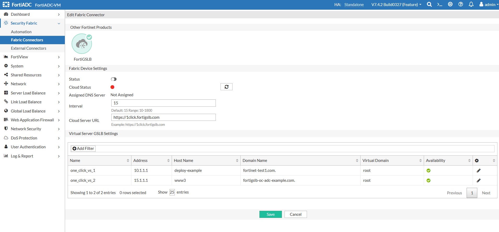Click the FortiGSLB connector icon
The width and height of the screenshot is (499, 232).
tap(82, 44)
